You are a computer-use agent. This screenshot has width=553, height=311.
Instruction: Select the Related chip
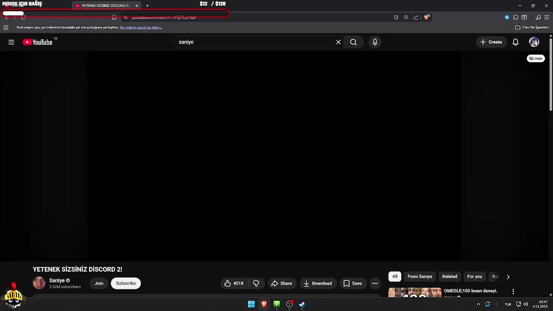pos(449,276)
